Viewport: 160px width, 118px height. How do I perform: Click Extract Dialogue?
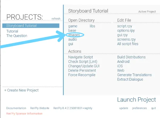click(130, 79)
